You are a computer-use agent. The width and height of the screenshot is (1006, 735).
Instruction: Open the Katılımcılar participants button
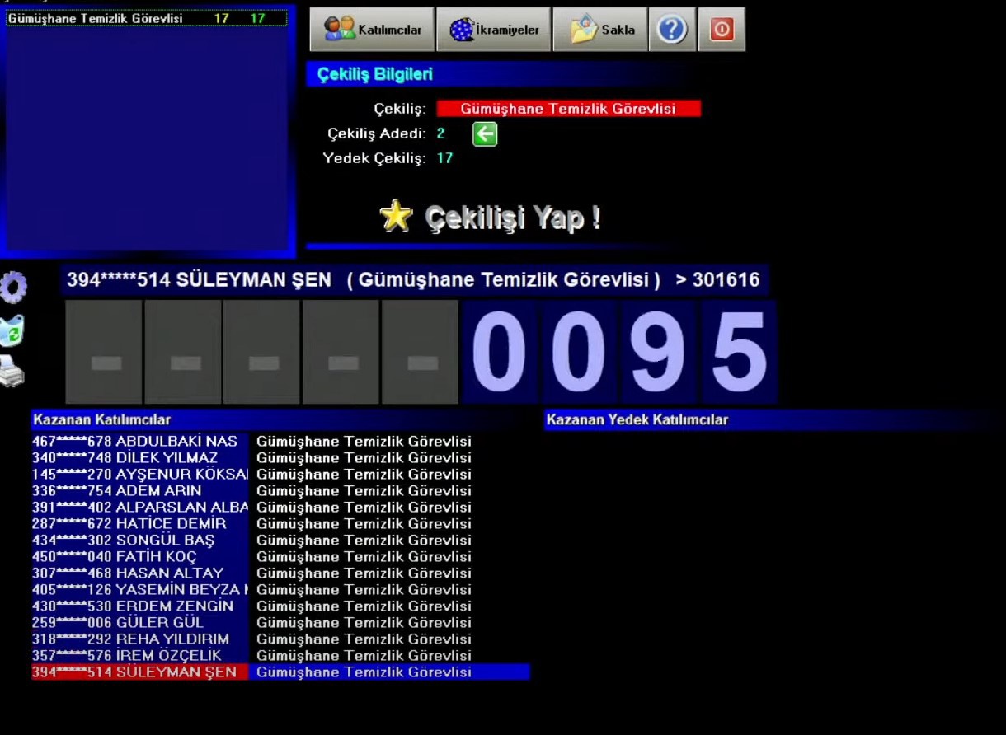[x=372, y=30]
